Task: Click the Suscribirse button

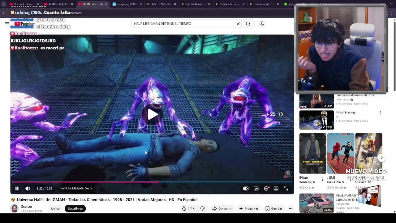Action: 75,208
